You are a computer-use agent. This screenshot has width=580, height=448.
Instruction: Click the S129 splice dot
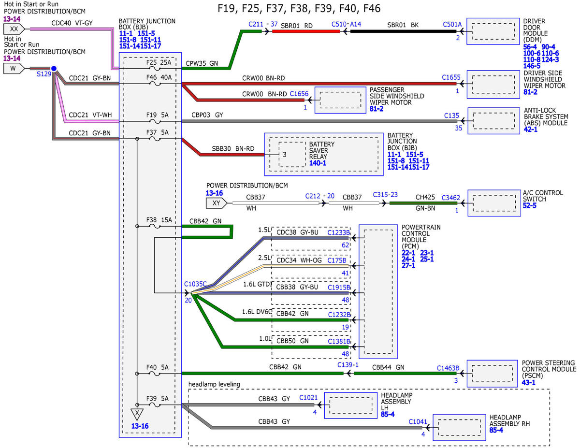pos(54,69)
